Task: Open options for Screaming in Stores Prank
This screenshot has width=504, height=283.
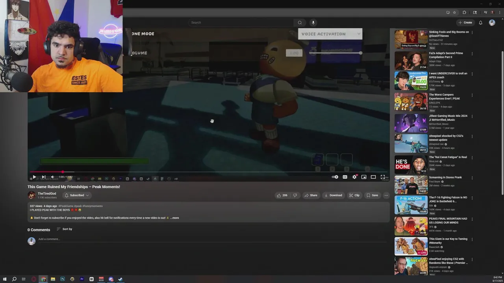Action: click(472, 177)
